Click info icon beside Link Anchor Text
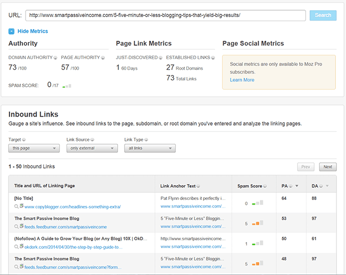The width and height of the screenshot is (346, 275). coord(199,186)
